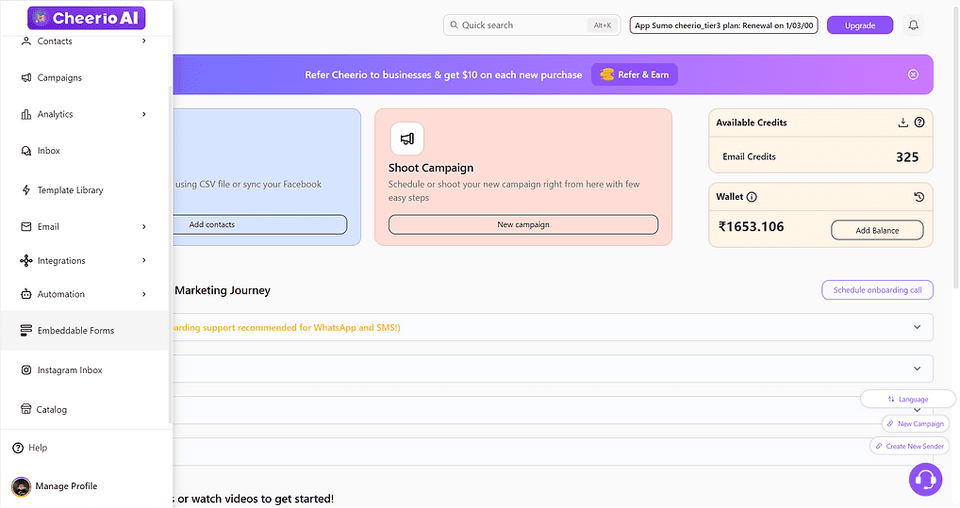Click the Manage Profile label

66,486
